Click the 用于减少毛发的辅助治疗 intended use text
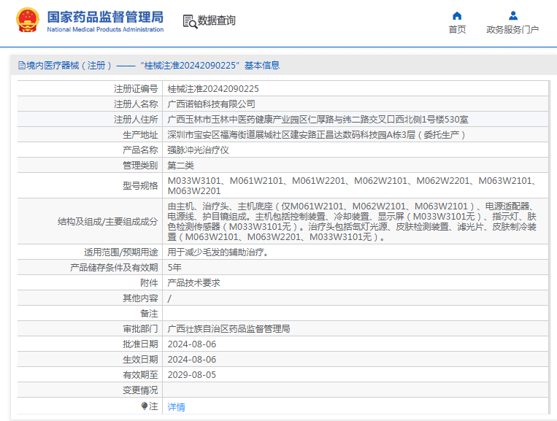 [x=218, y=252]
